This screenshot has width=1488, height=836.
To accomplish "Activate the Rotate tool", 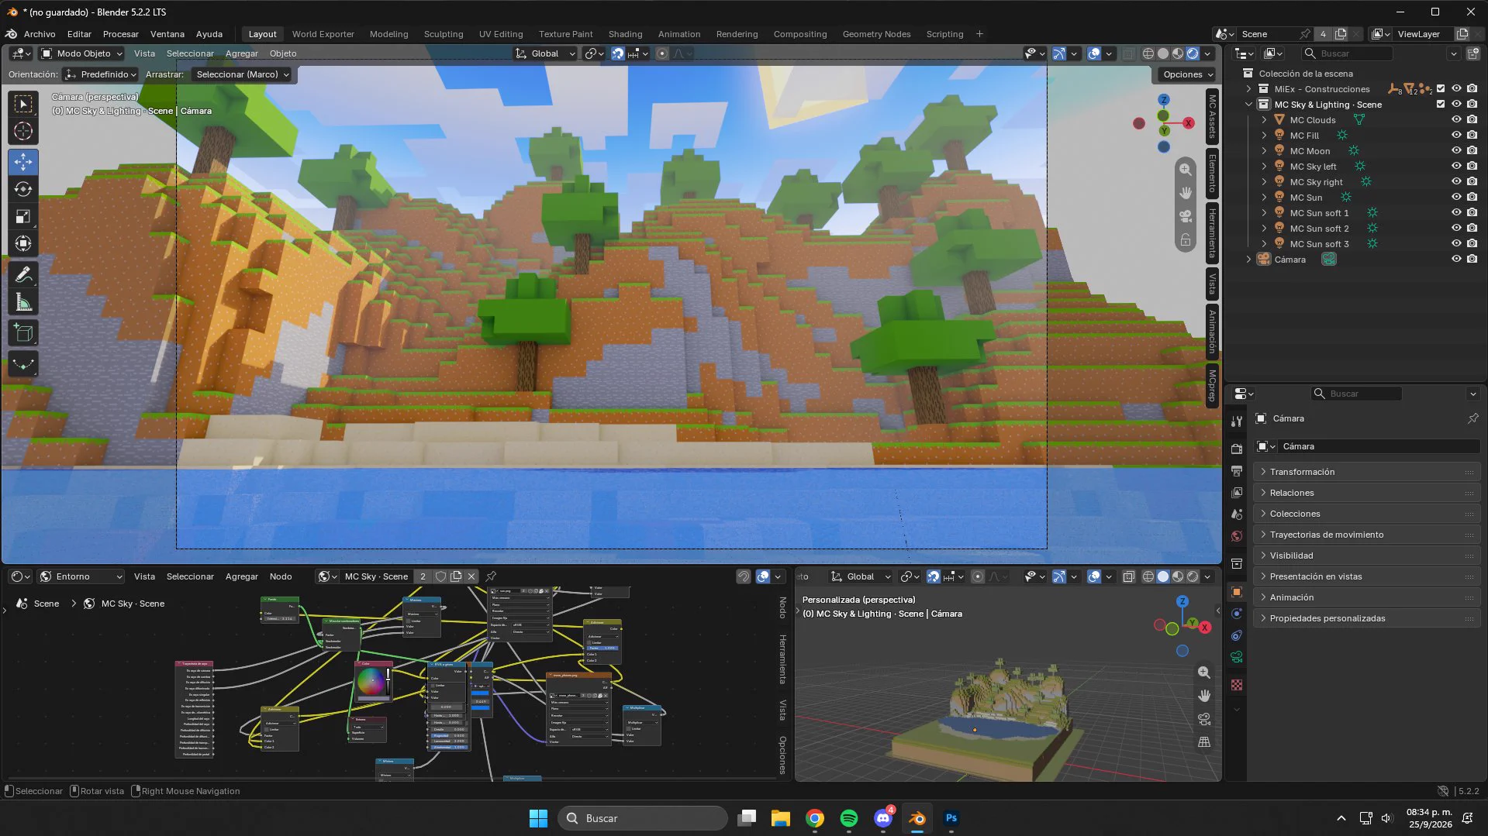I will pos(23,189).
